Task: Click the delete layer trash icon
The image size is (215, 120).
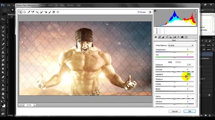Action: (x=210, y=116)
